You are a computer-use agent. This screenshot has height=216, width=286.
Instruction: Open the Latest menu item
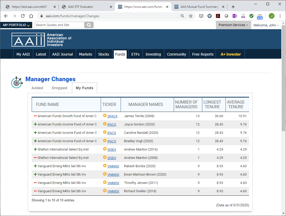41,54
